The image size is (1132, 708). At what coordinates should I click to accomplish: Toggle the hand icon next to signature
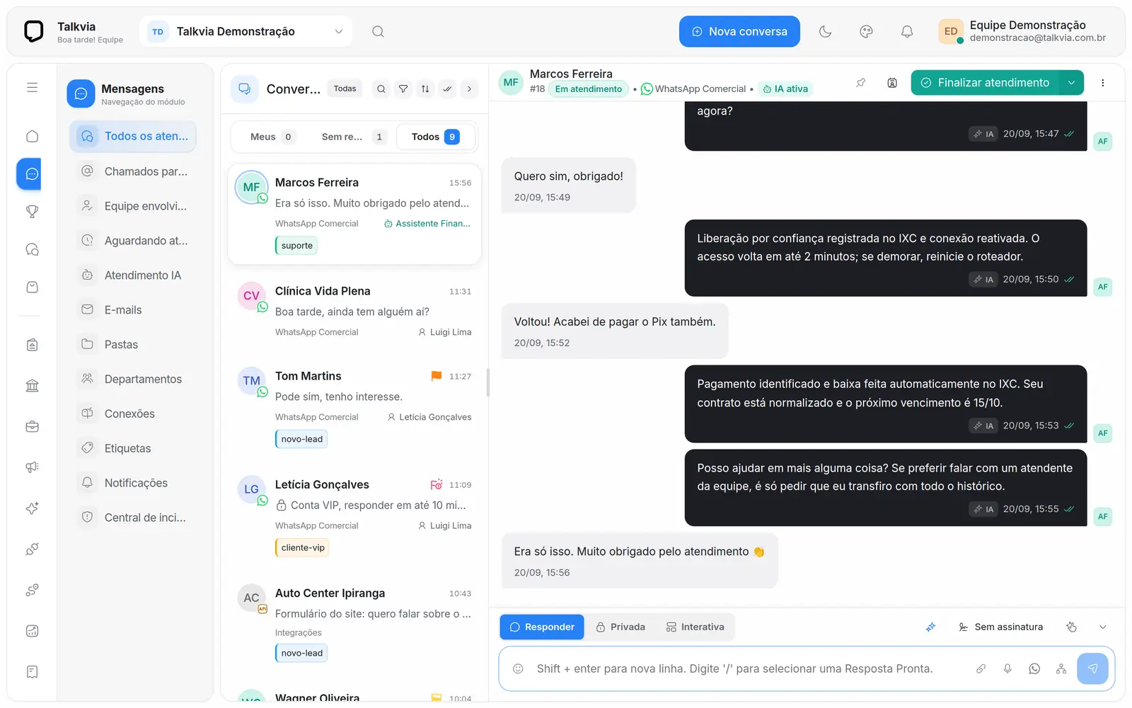(x=1072, y=627)
